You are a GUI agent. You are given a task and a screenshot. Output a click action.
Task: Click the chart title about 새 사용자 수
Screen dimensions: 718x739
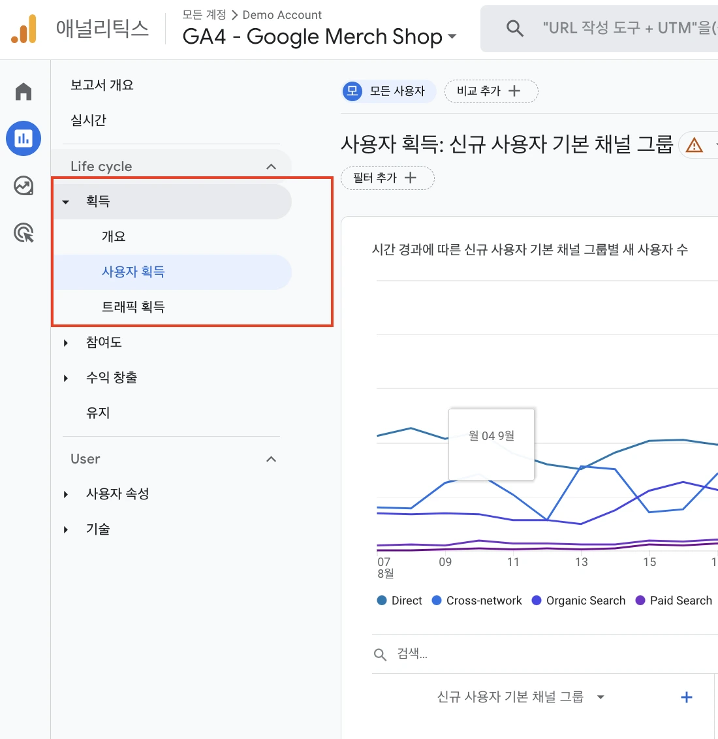pyautogui.click(x=530, y=249)
